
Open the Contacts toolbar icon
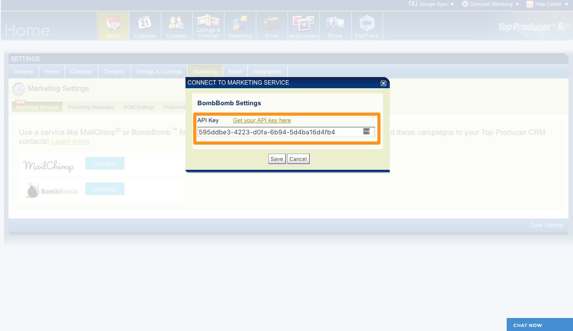coord(177,26)
